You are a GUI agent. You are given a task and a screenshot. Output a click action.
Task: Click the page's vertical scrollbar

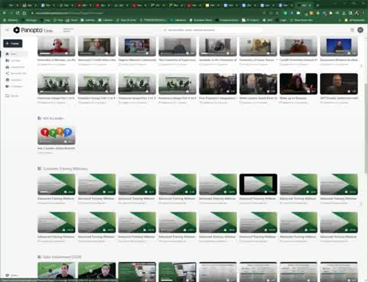click(366, 119)
